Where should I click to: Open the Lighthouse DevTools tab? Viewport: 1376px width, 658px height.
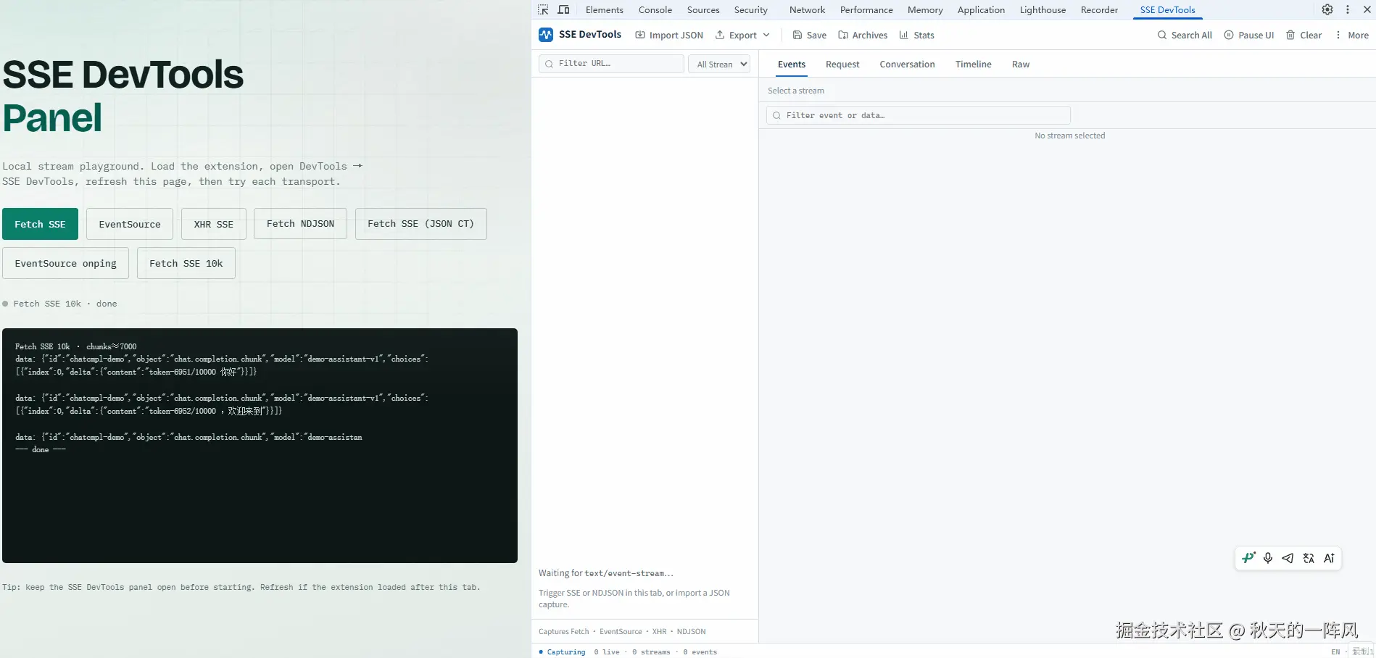tap(1043, 10)
